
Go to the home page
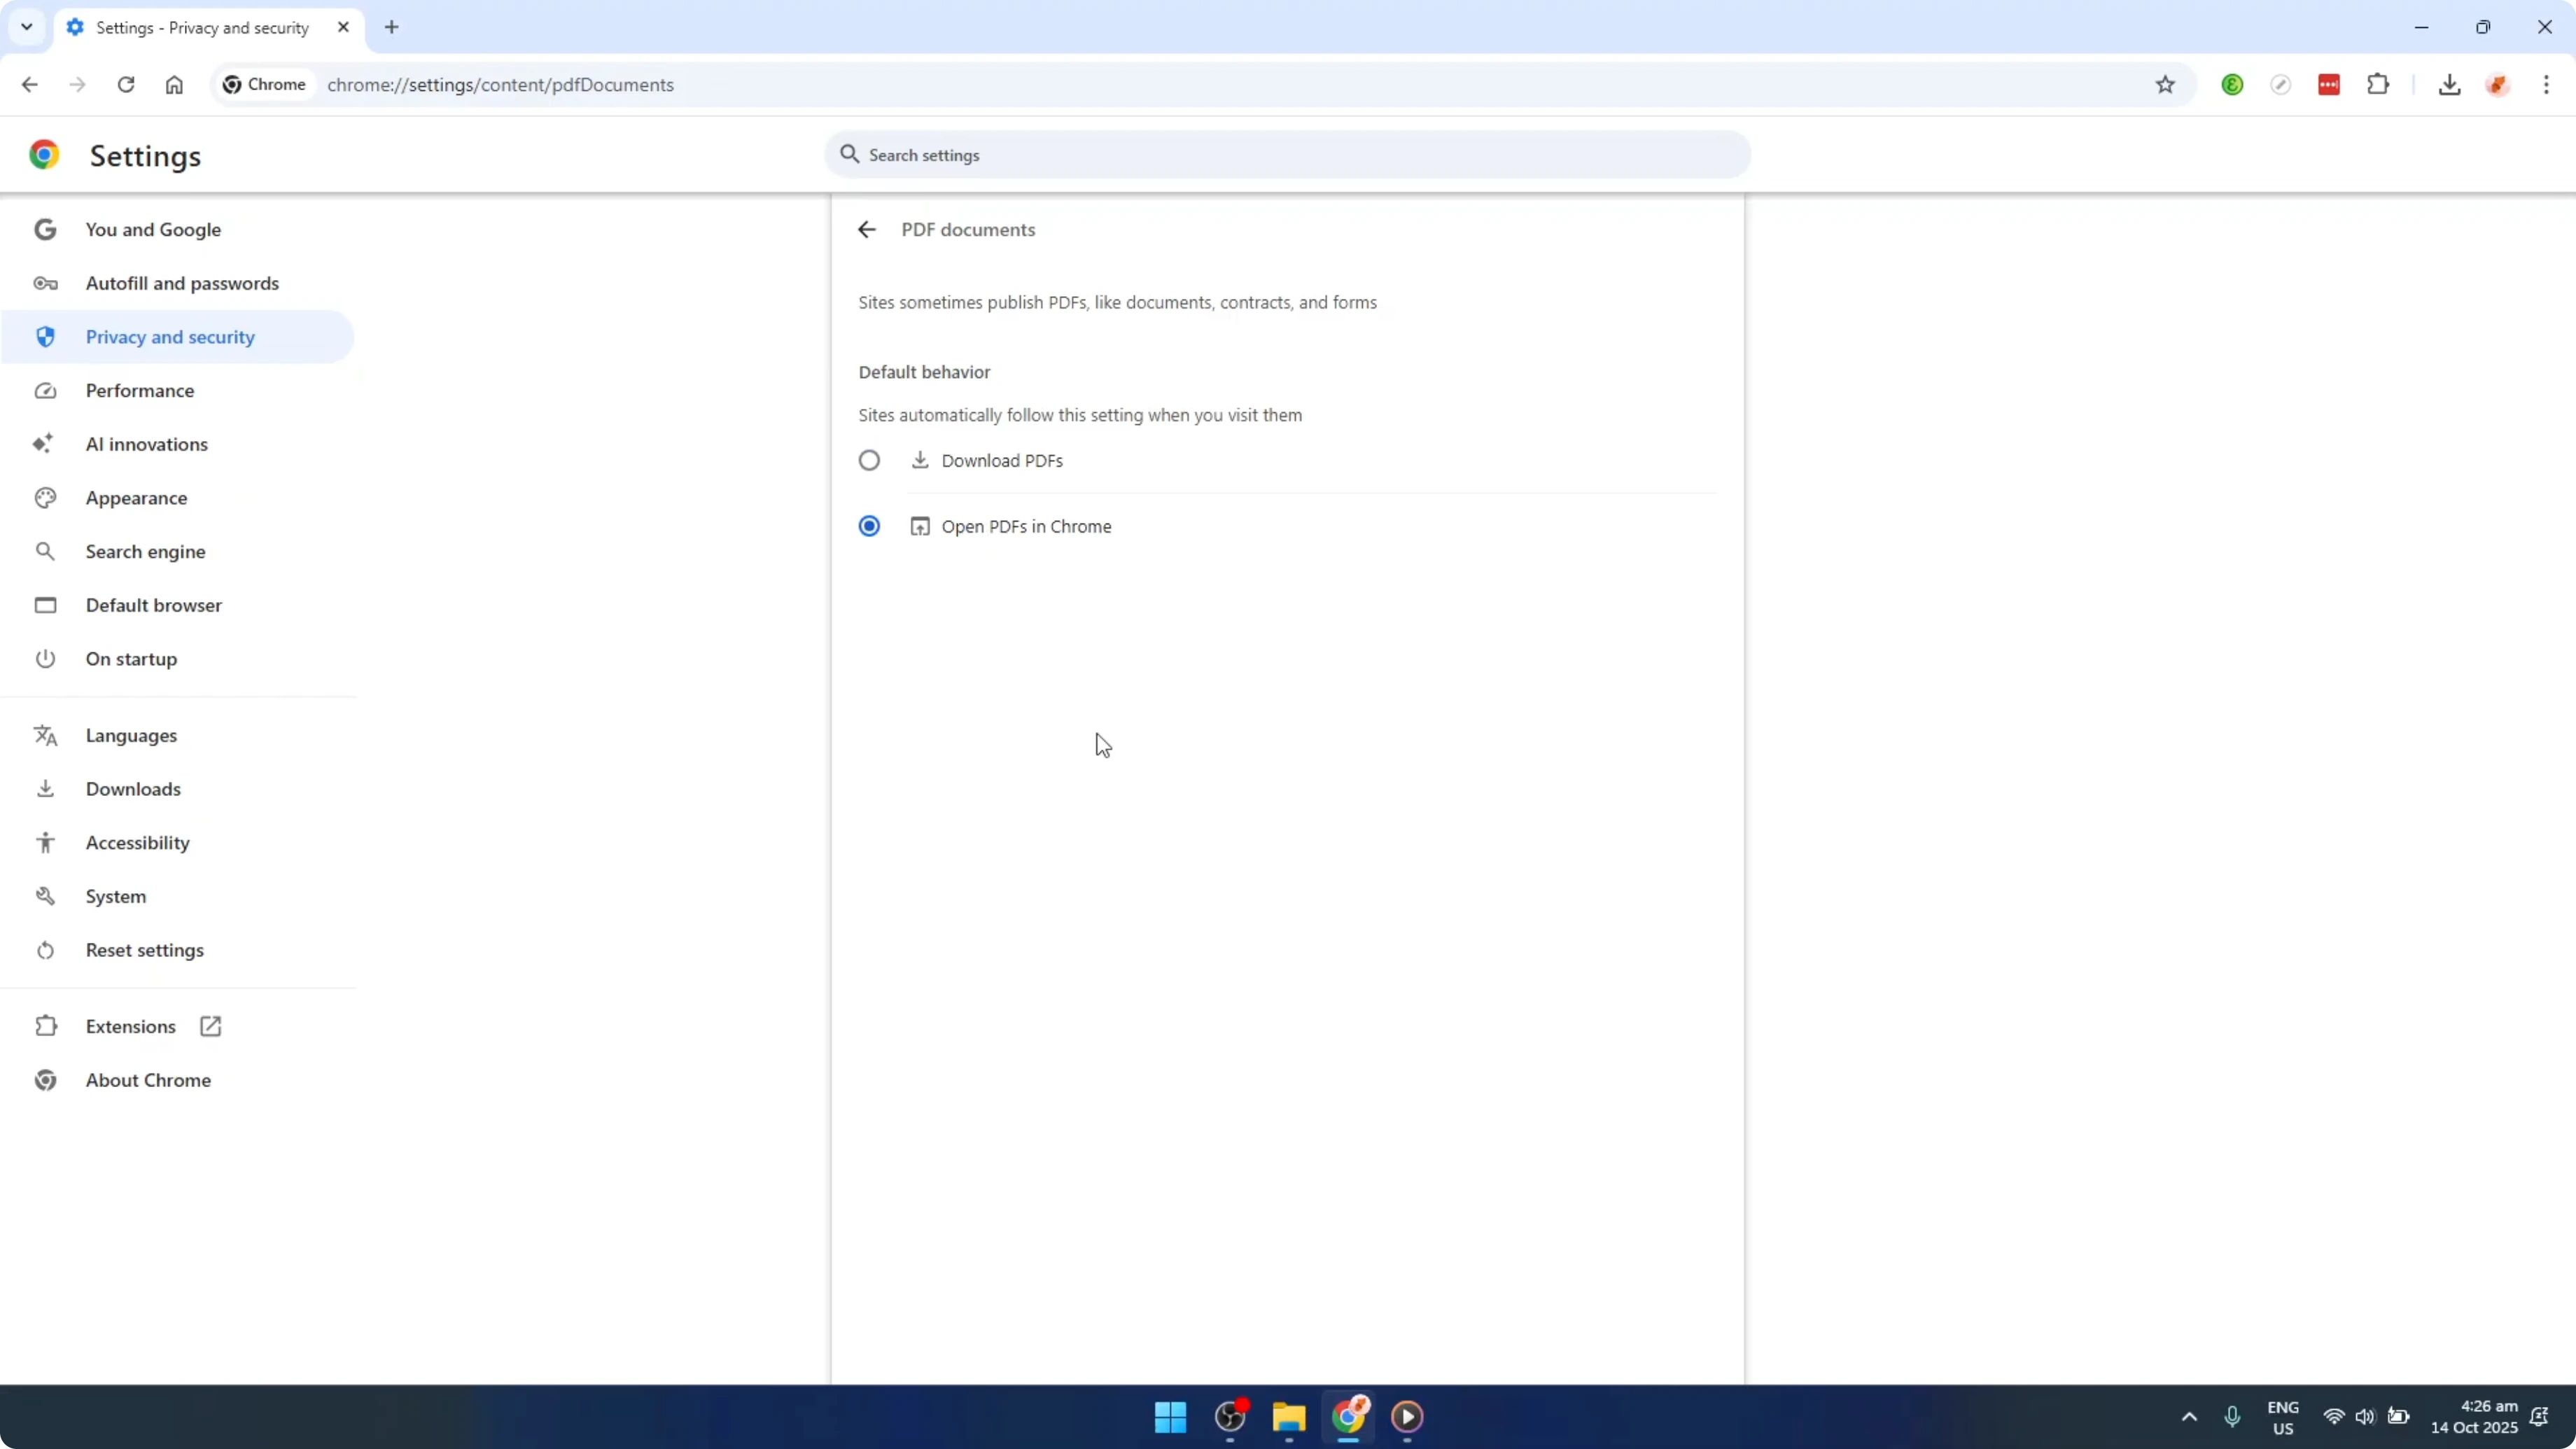click(x=174, y=85)
